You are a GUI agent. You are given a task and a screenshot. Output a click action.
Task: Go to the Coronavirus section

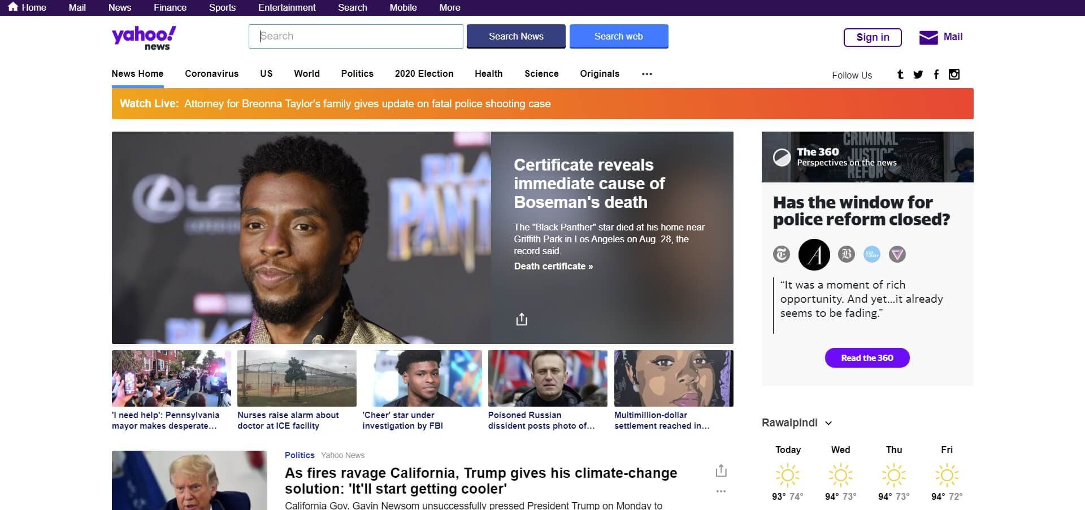point(212,74)
